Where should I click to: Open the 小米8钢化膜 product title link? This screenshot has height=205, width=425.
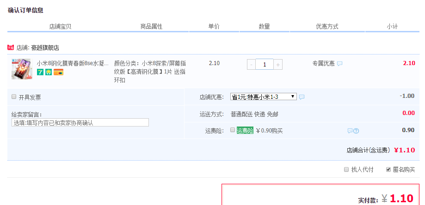click(x=73, y=64)
